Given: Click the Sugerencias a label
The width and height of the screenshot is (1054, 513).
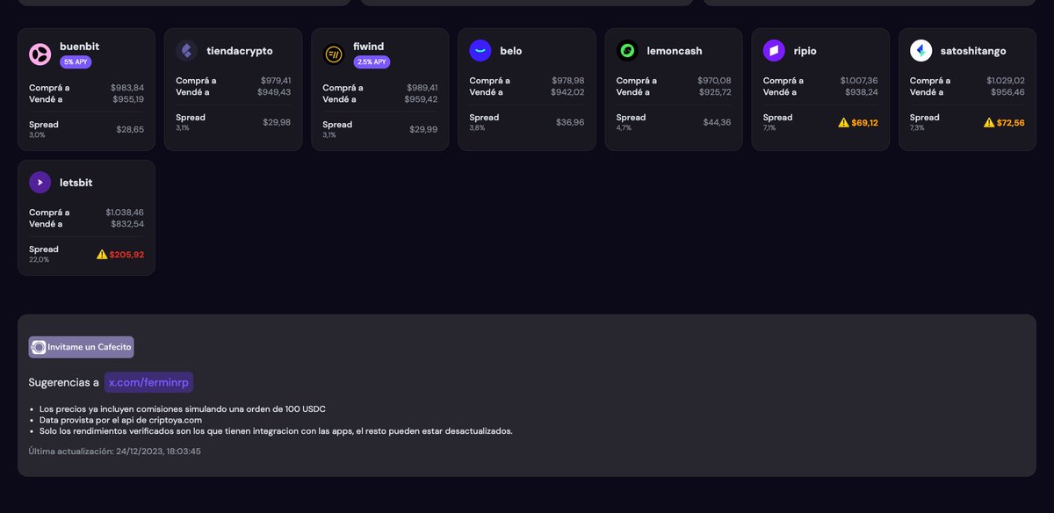Looking at the screenshot, I should tap(64, 383).
